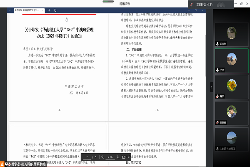
Task: Click the 正在讲话 speaking indicator label
Action: point(204,5)
